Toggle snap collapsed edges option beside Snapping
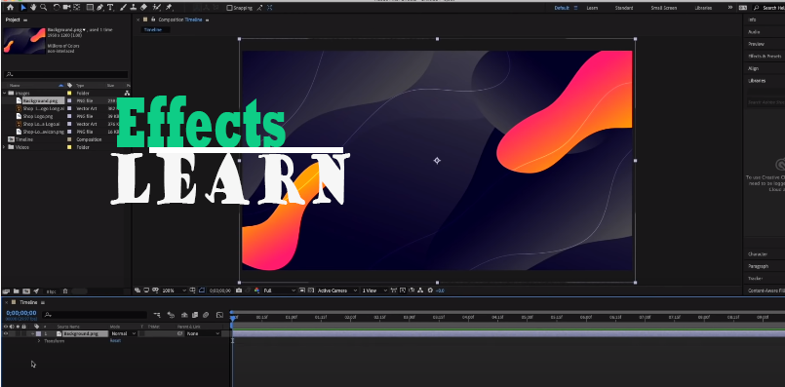 point(269,8)
